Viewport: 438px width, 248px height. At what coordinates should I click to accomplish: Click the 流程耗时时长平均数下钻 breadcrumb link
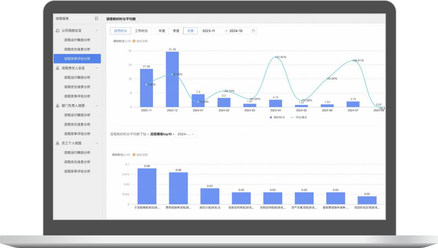pos(128,134)
